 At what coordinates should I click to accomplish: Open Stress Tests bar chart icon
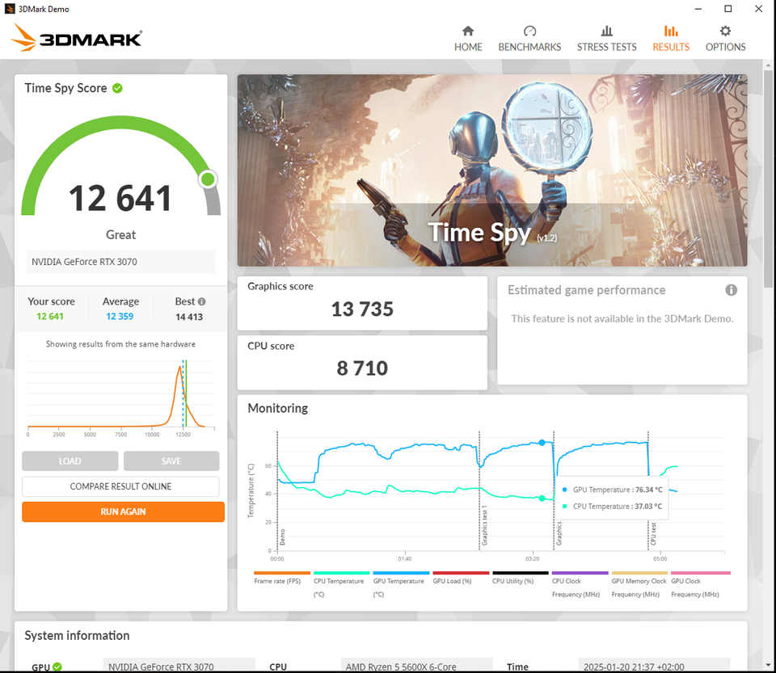click(x=607, y=32)
